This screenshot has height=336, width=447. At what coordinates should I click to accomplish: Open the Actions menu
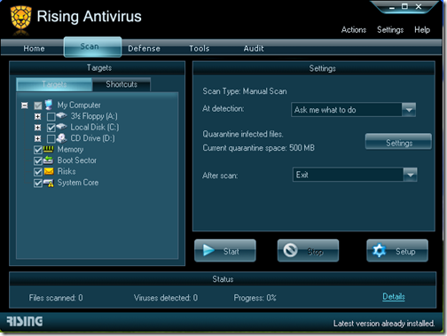(x=354, y=30)
